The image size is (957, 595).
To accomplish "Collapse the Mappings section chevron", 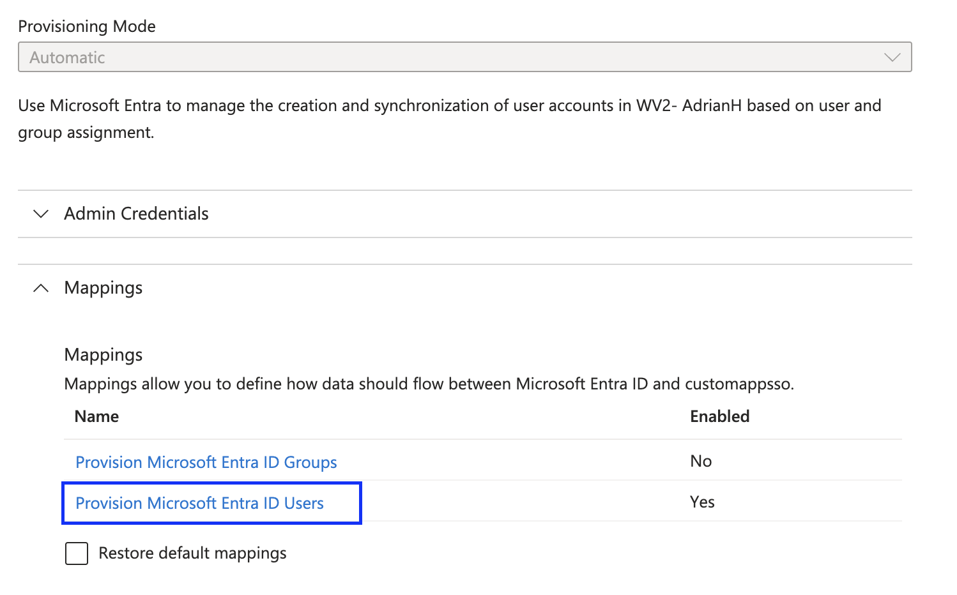I will [41, 288].
